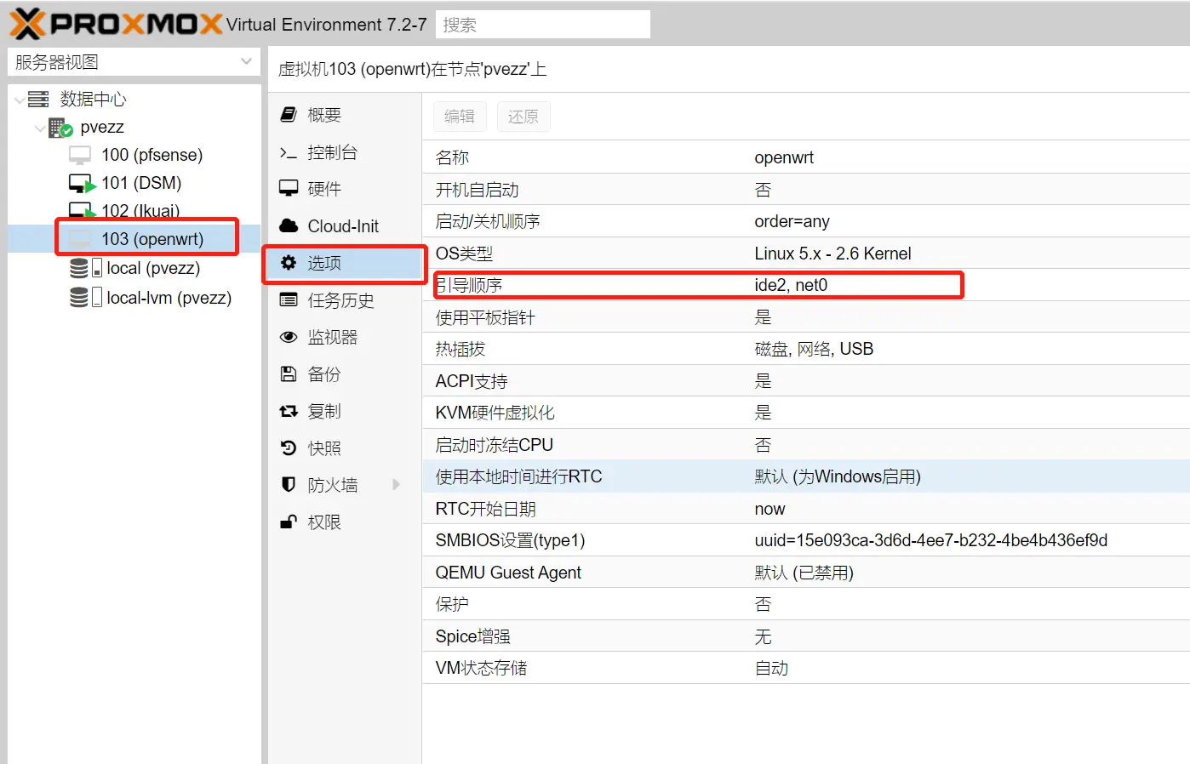Click the Options gear icon
The image size is (1190, 764).
[289, 263]
